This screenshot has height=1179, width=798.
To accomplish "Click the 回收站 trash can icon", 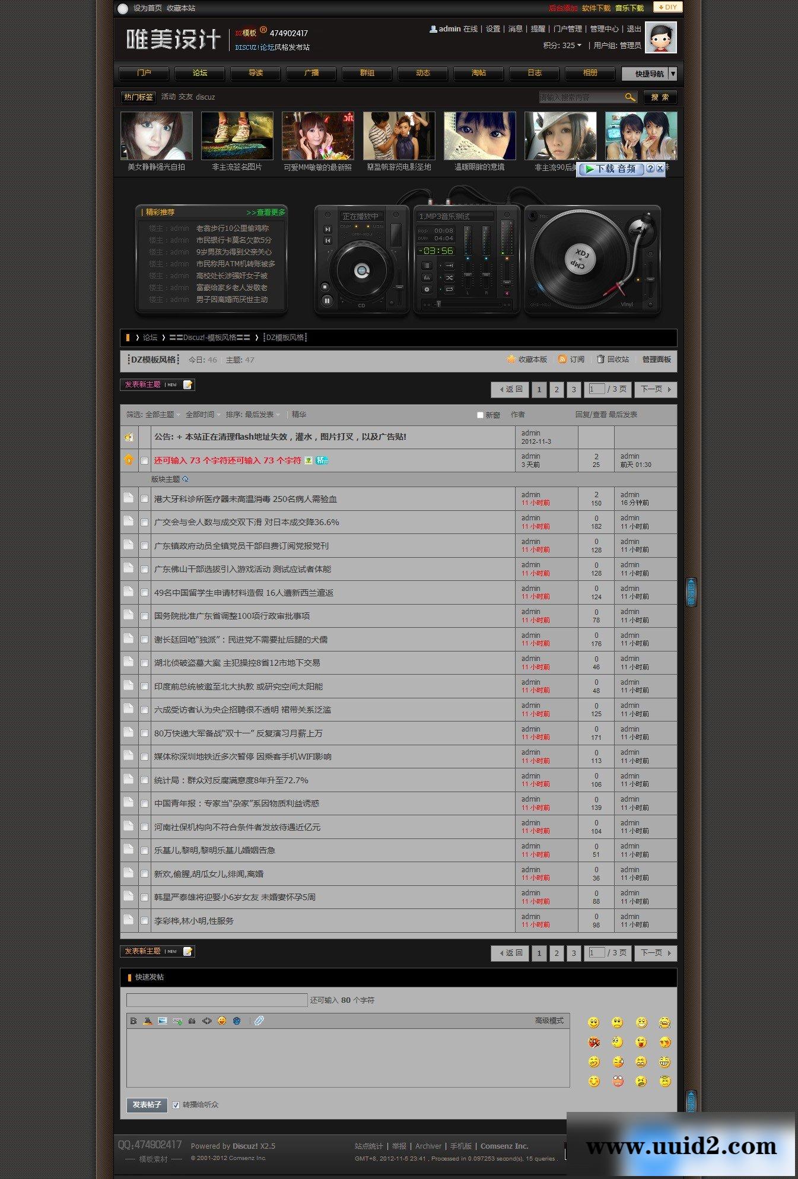I will [x=600, y=360].
